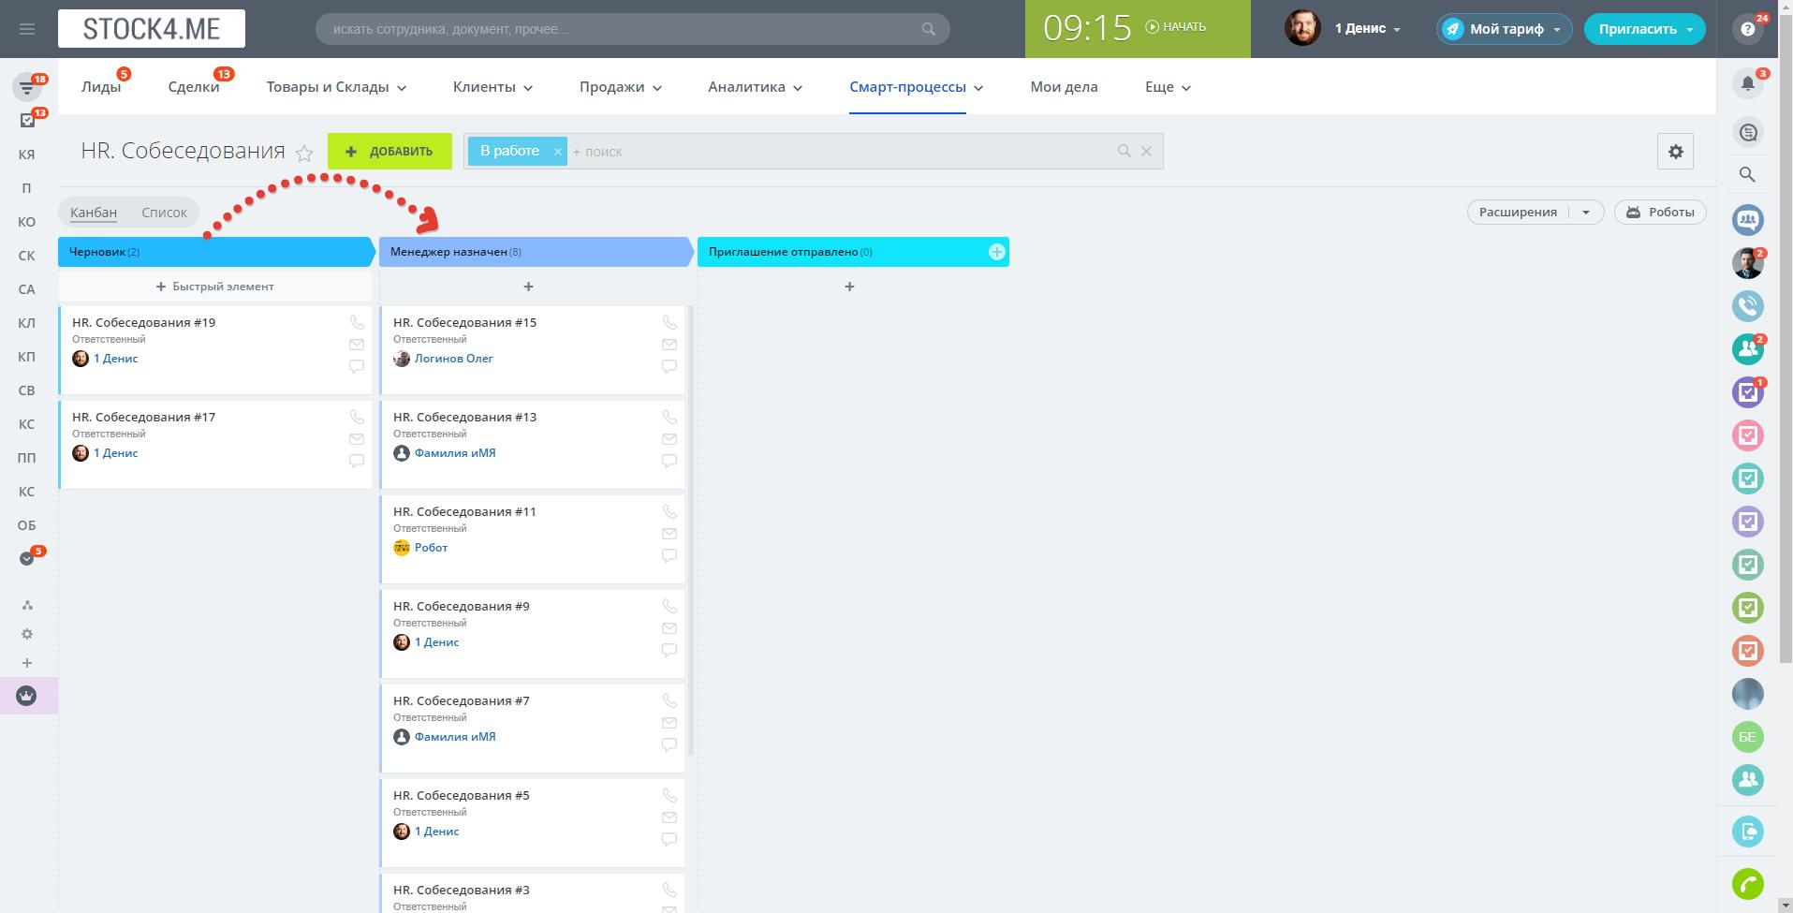Open the crown icon in left sidebar
This screenshot has height=913, width=1793.
pos(27,696)
